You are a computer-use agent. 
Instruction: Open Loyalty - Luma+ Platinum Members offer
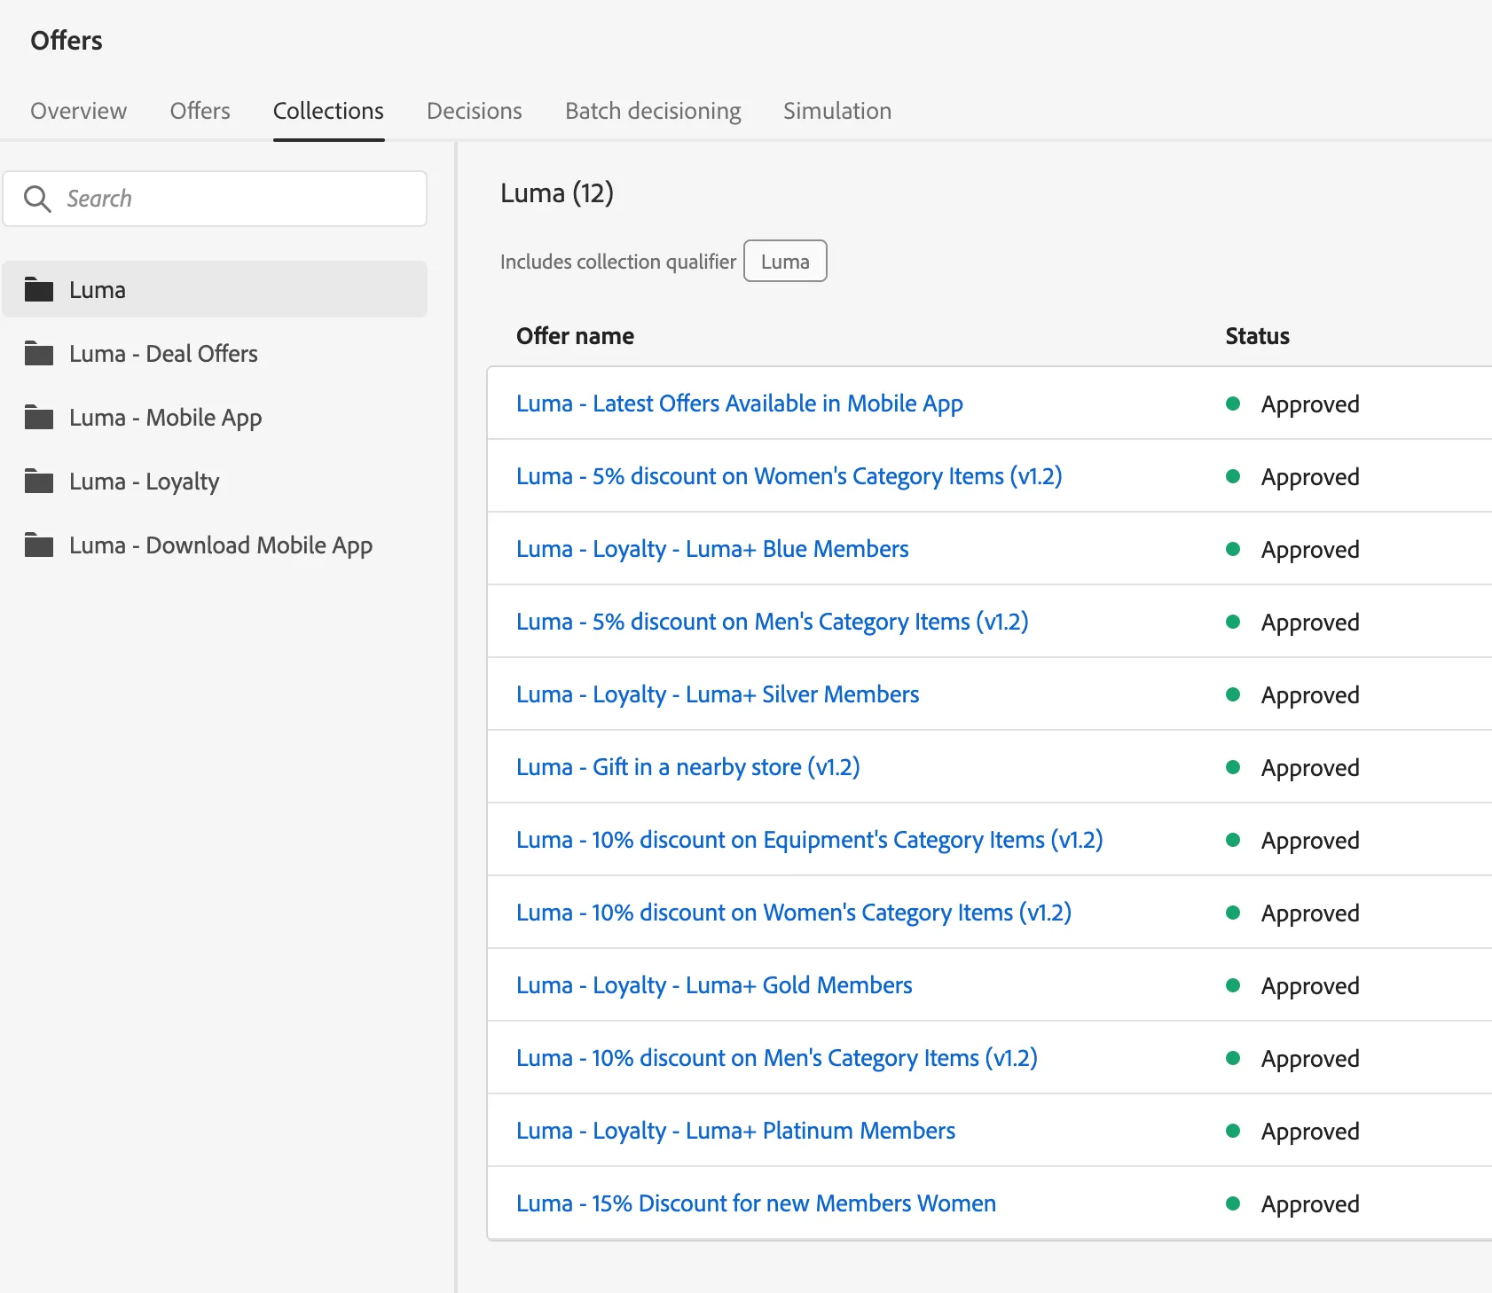click(x=736, y=1131)
